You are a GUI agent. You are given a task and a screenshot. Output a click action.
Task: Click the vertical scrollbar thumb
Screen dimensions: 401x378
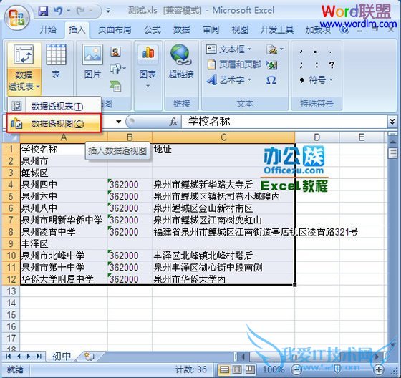click(392, 153)
